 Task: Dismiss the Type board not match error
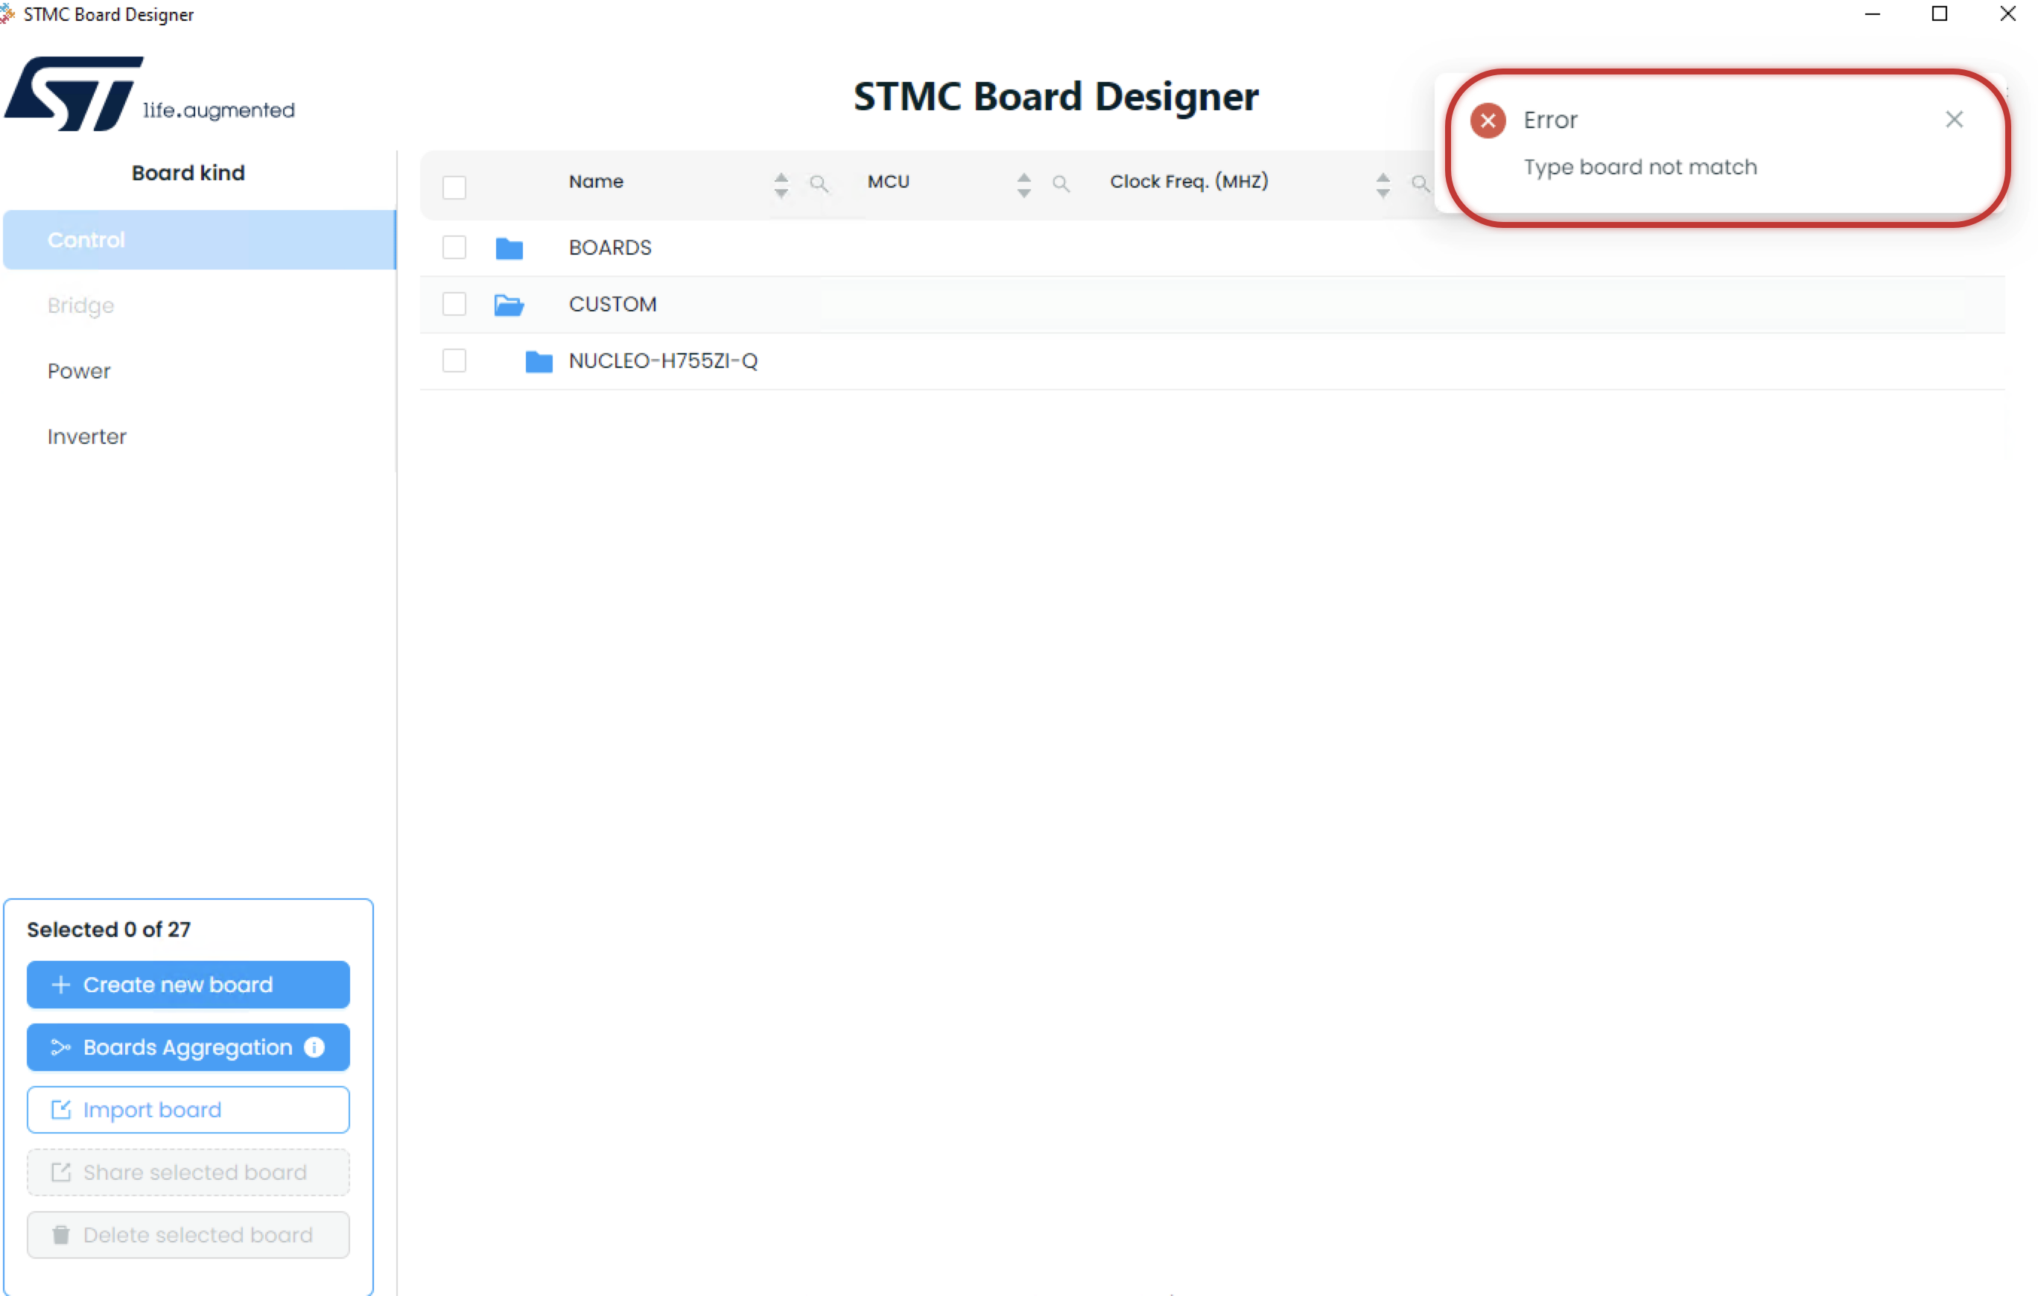point(1955,119)
